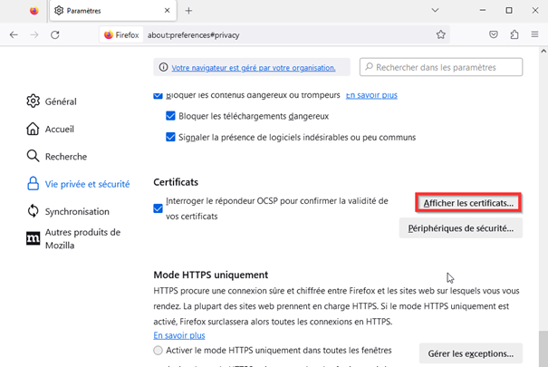The width and height of the screenshot is (548, 367).
Task: Open the Pocket save icon
Action: click(x=494, y=34)
